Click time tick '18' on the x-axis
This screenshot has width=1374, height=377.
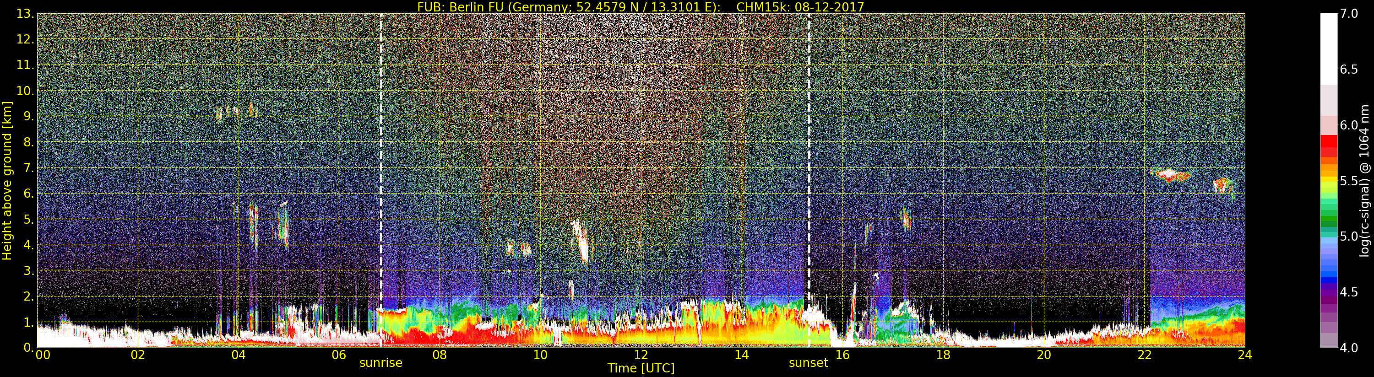click(x=943, y=355)
